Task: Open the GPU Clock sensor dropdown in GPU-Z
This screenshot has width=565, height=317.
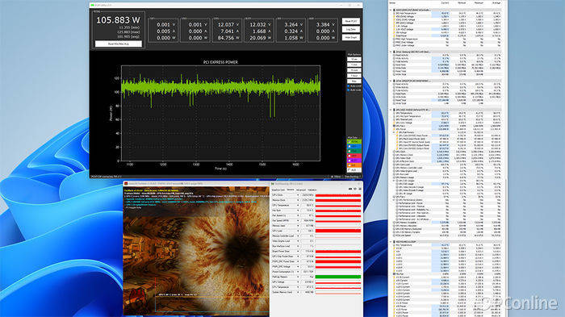Action: click(298, 195)
